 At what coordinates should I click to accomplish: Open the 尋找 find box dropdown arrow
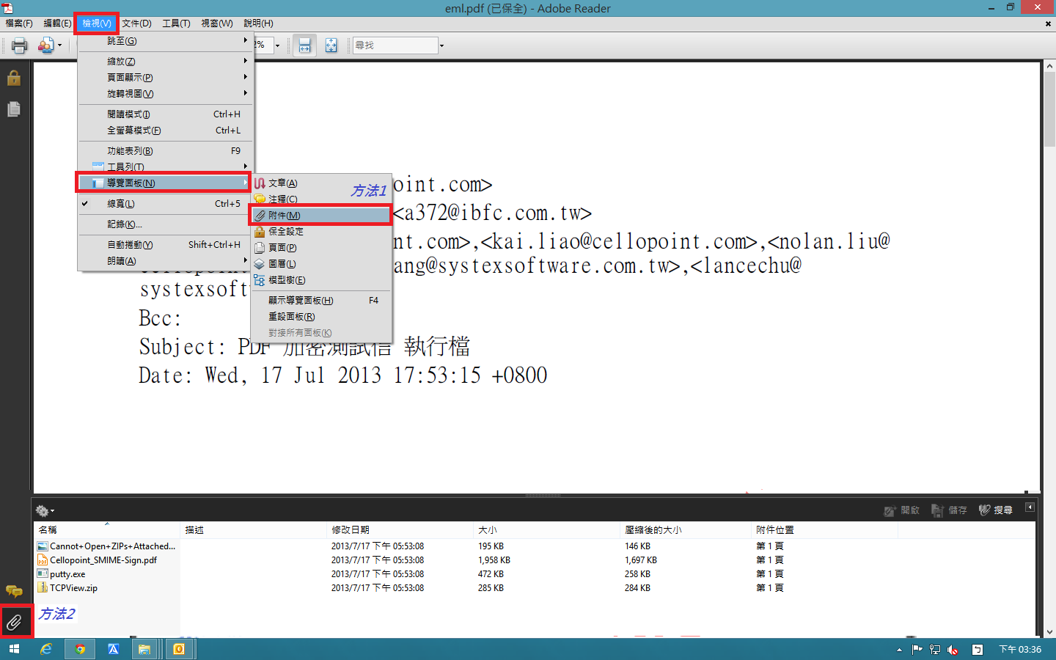[441, 45]
